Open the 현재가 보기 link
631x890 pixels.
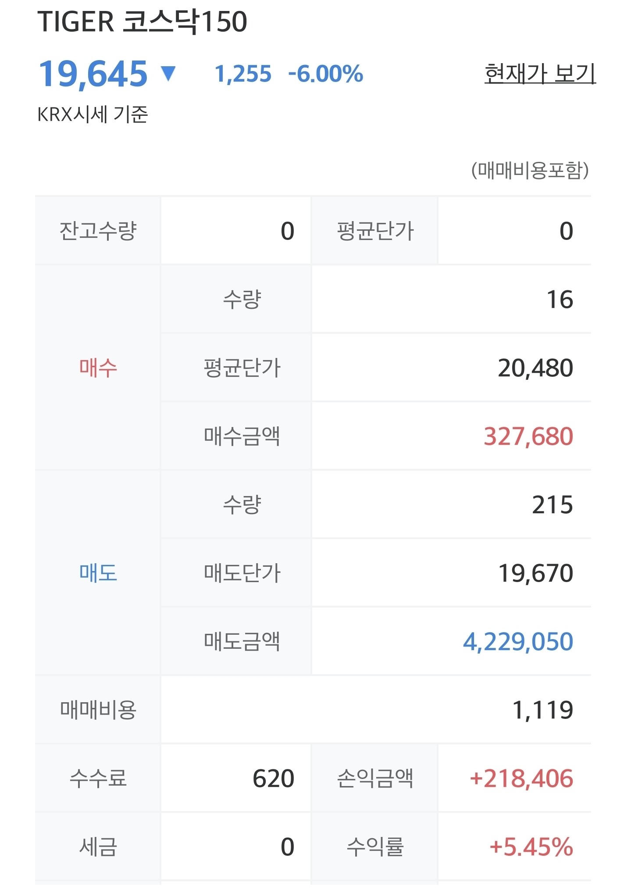coord(540,73)
